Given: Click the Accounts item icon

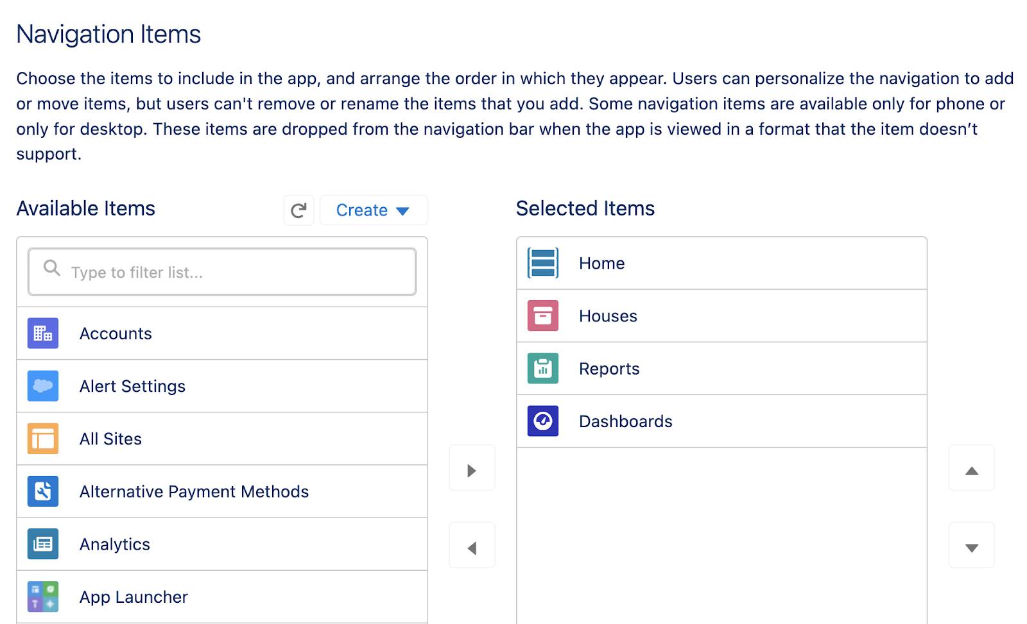Looking at the screenshot, I should (x=42, y=333).
